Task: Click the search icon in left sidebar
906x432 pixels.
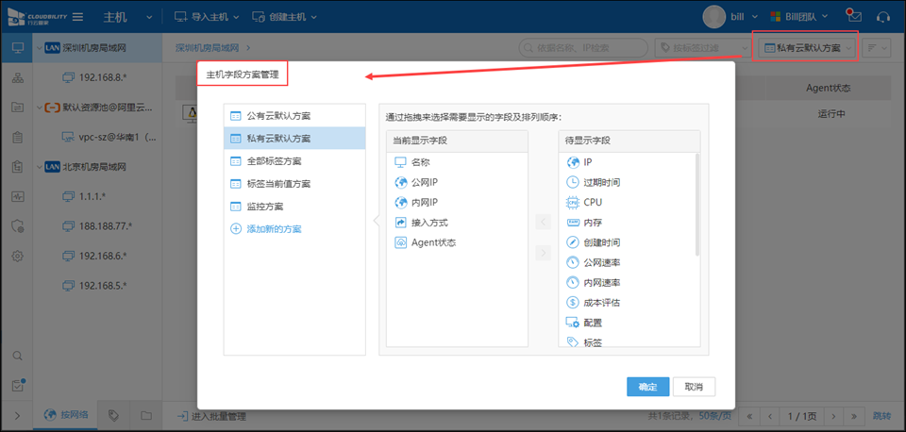Action: (x=17, y=356)
